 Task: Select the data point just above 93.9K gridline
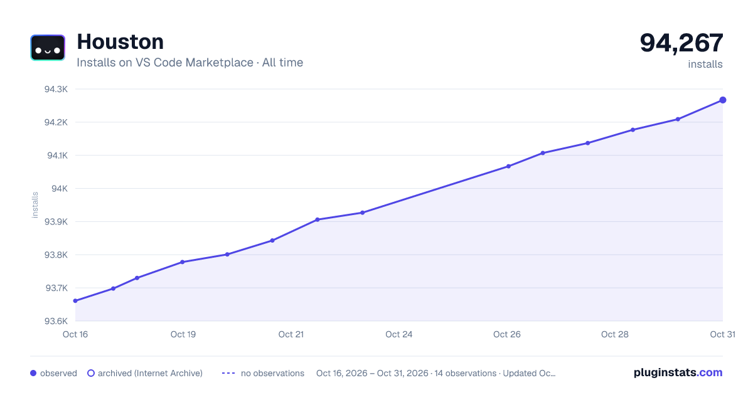(x=318, y=219)
